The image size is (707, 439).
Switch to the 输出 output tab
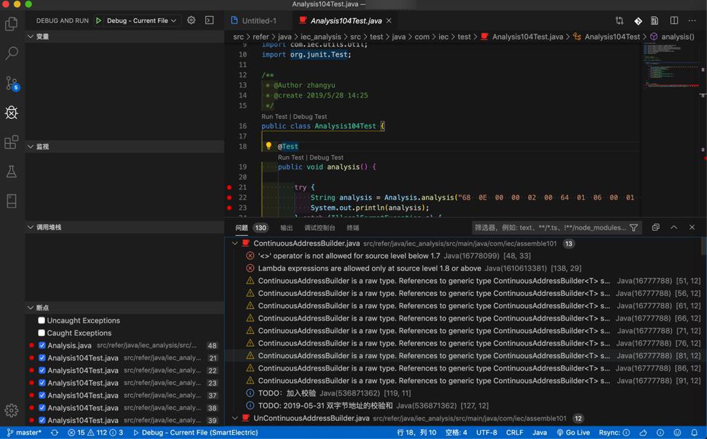[x=287, y=227]
